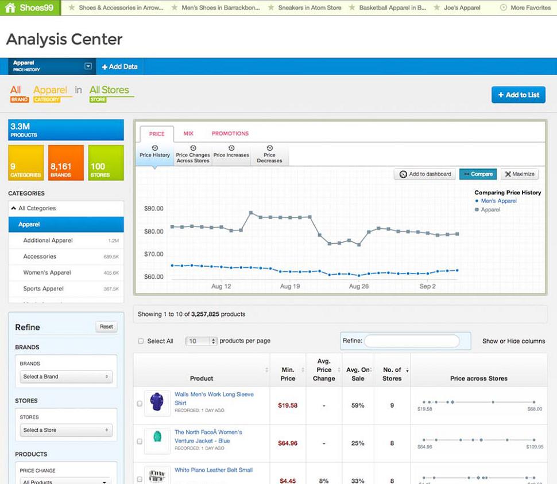
Task: Click the Walls Men's shirt thumbnail
Action: [157, 401]
